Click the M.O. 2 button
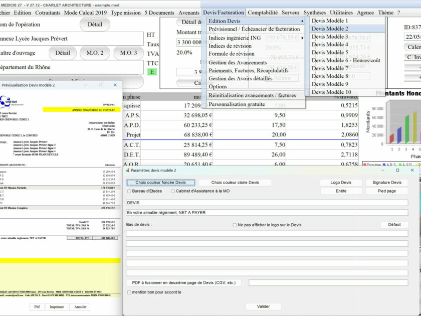Image resolution: width=421 pixels, height=316 pixels. [95, 53]
